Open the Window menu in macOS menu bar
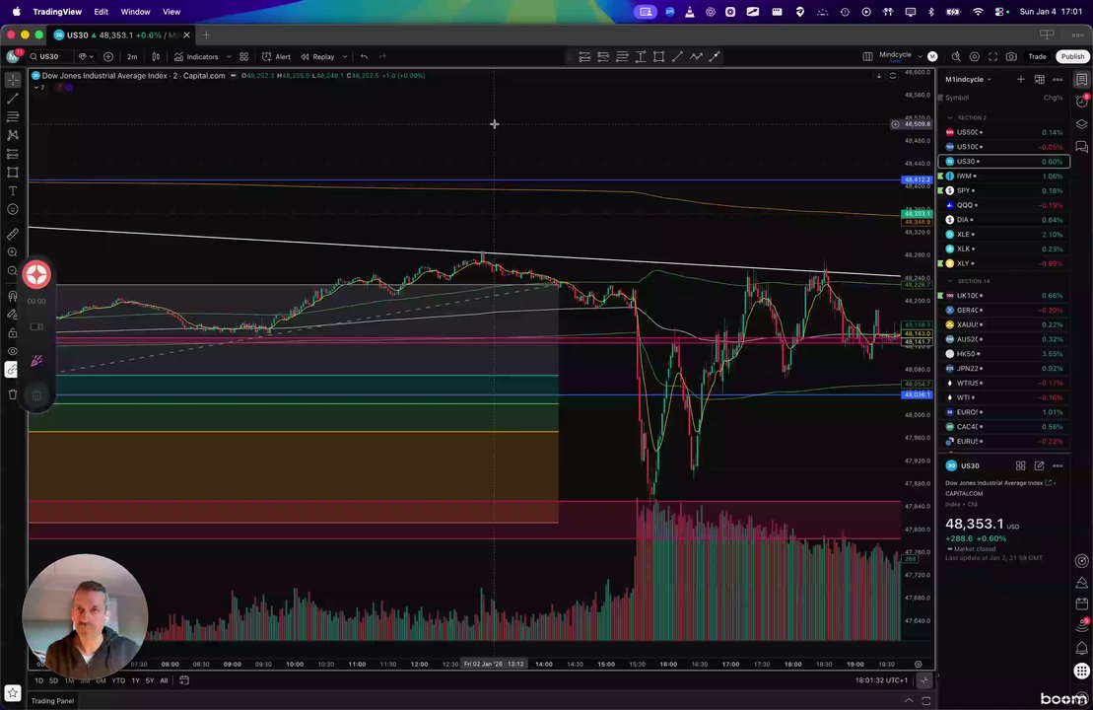Screen dimensions: 1093x710 (x=135, y=12)
